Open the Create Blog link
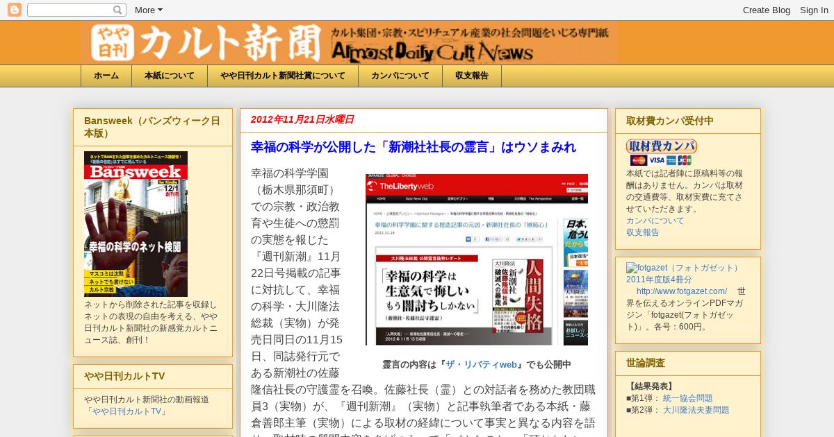834x437 pixels. 766,10
